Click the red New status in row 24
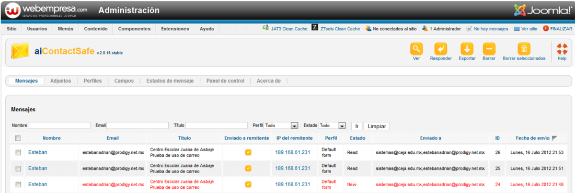This screenshot has width=575, height=193. point(352,184)
